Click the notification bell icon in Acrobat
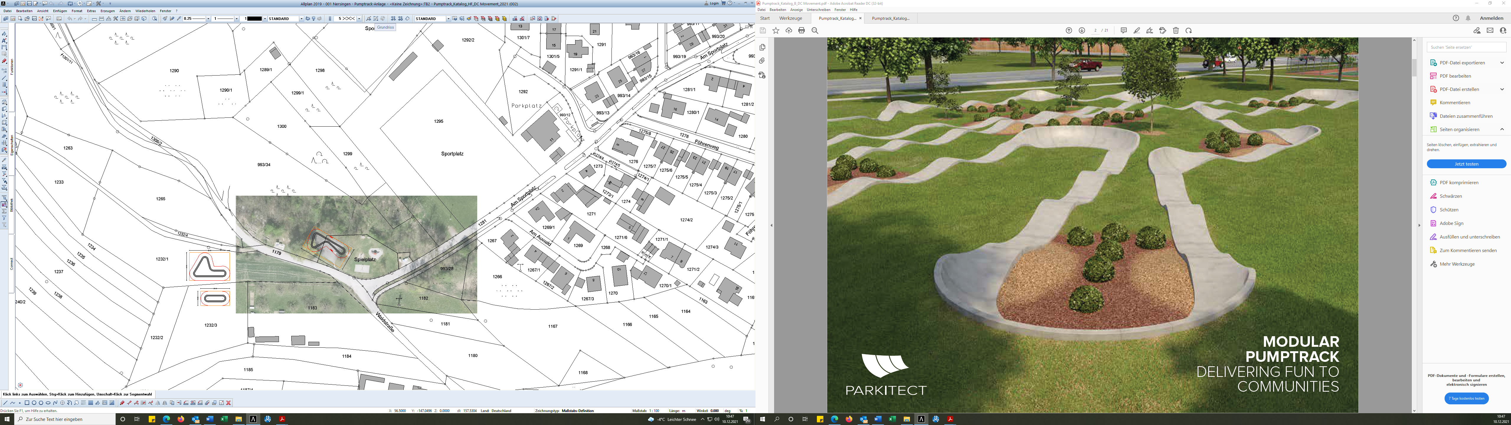Screen dimensions: 1511x425 click(1468, 18)
